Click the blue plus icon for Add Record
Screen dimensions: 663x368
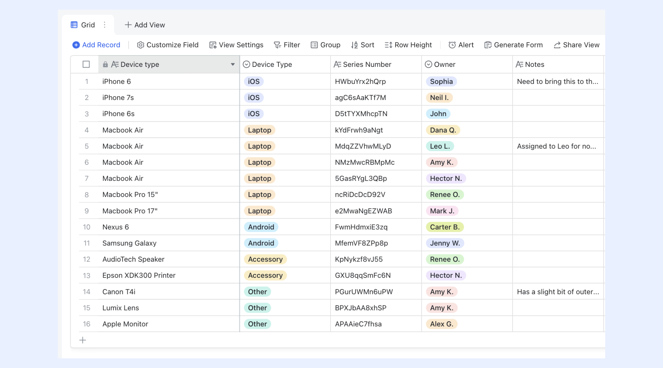(76, 45)
